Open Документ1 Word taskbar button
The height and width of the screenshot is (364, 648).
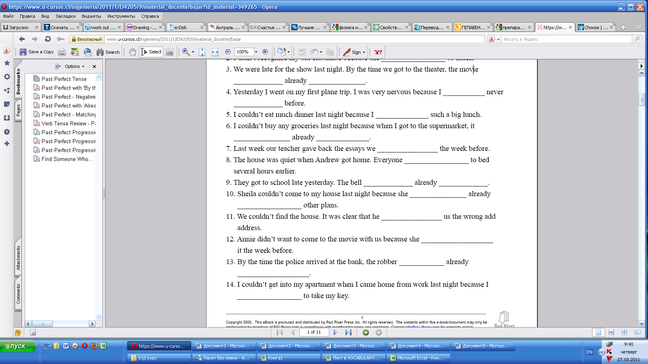coord(224,346)
